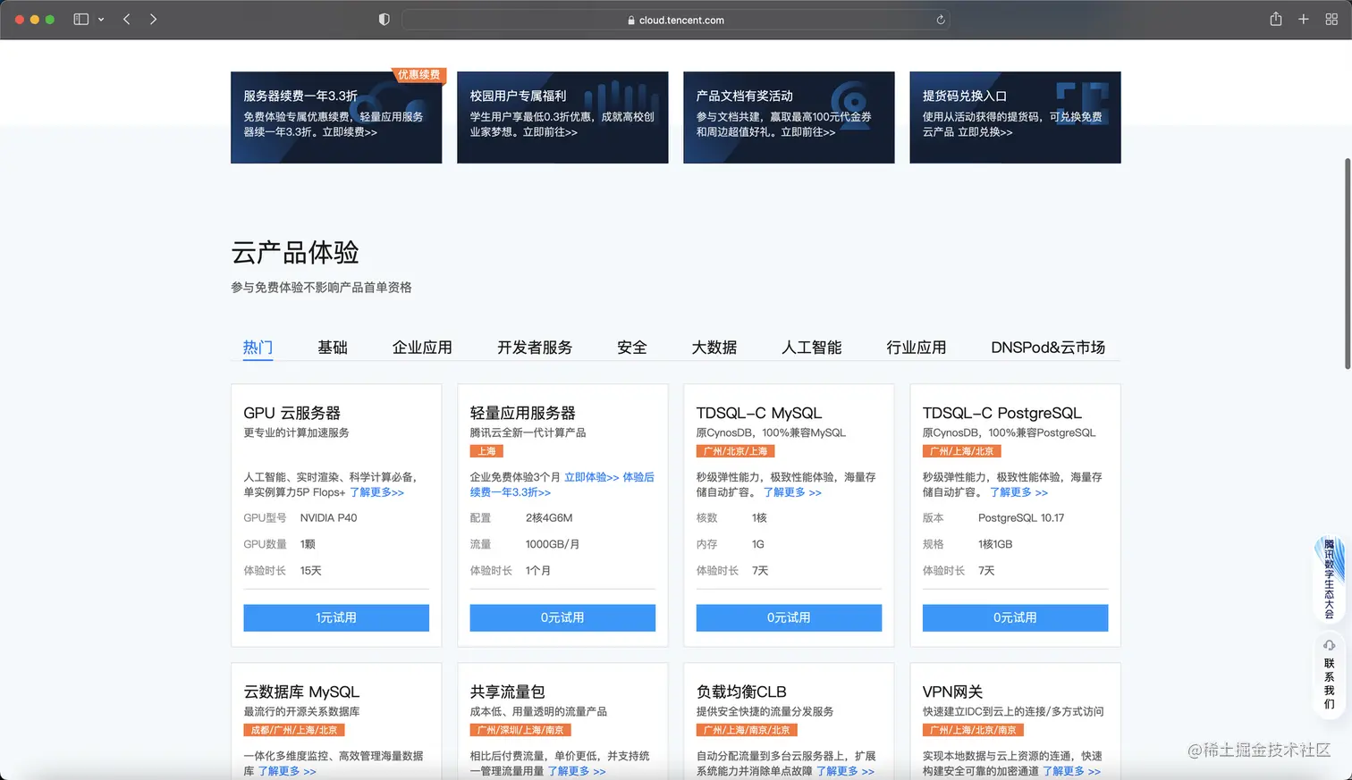1352x780 pixels.
Task: Click 0元试用 for TDSQL-C MySQL
Action: pyautogui.click(x=789, y=618)
